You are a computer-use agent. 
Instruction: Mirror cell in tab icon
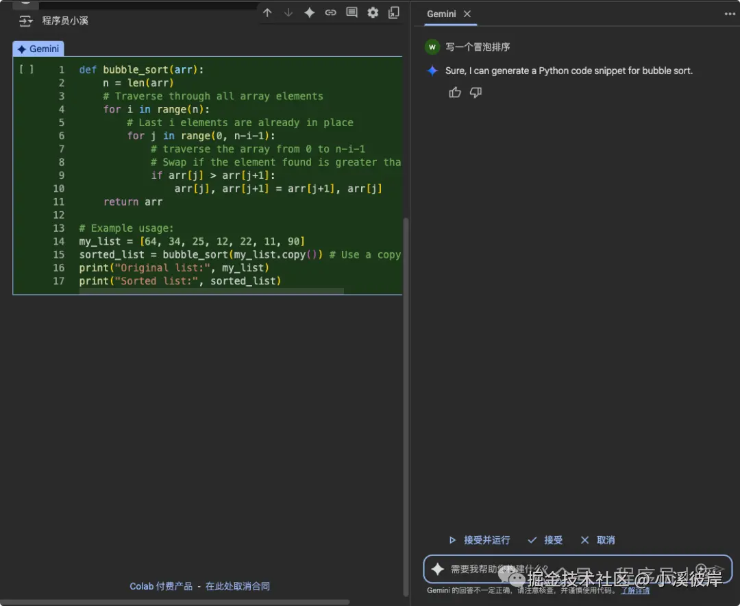(x=394, y=12)
